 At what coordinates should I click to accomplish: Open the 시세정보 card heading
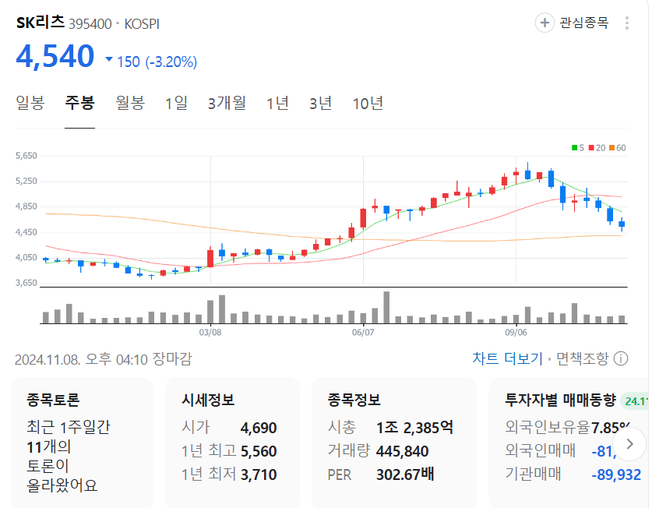[x=208, y=400]
